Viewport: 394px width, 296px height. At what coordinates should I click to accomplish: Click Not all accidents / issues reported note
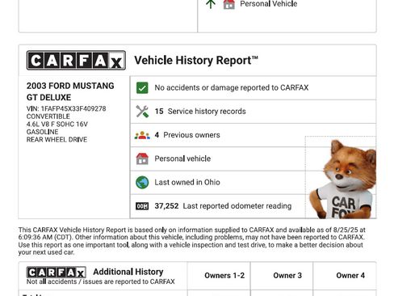tap(101, 281)
